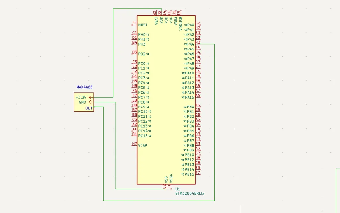
Task: Click the PC0 pin label
Action: [x=142, y=64]
